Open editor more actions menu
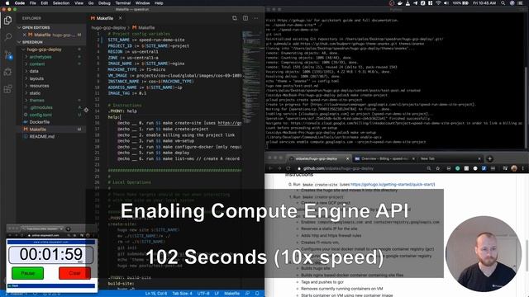 pyautogui.click(x=256, y=18)
